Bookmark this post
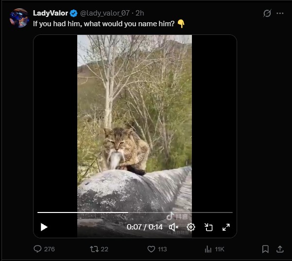This screenshot has height=261, width=292. (x=265, y=249)
